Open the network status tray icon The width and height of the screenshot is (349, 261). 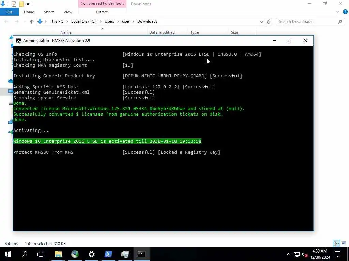click(297, 254)
